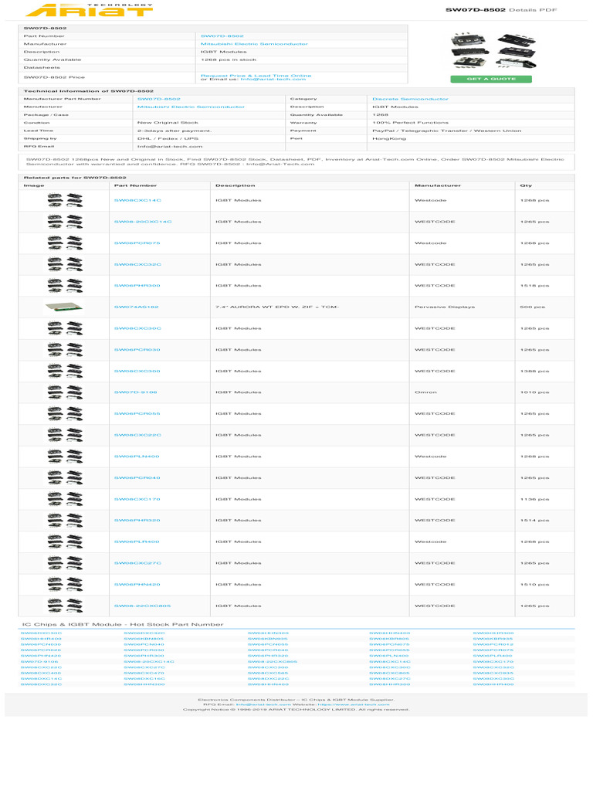Image resolution: width=593 pixels, height=791 pixels.
Task: Click the footer RFQ email link
Action: [x=263, y=704]
